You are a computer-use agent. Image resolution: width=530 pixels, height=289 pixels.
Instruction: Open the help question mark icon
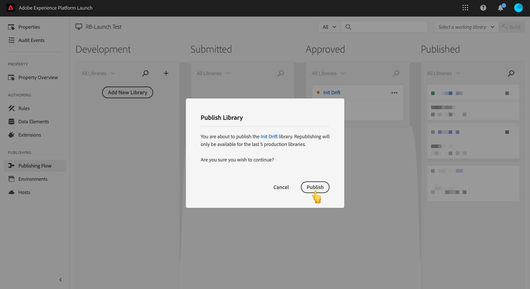483,8
